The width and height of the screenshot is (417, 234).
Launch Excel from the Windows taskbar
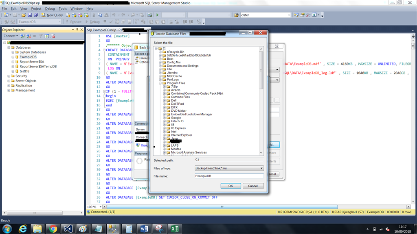175,229
